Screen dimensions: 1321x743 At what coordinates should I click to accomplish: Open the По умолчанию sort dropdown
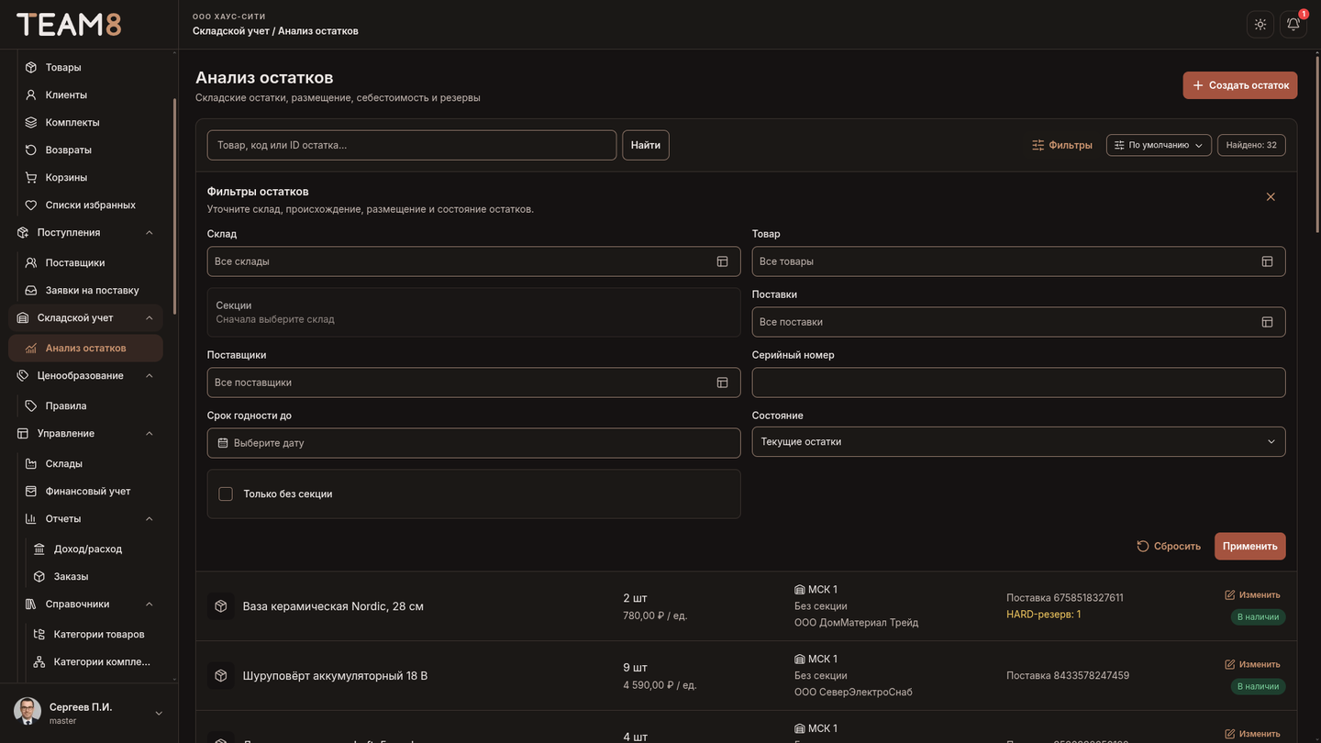click(1159, 145)
